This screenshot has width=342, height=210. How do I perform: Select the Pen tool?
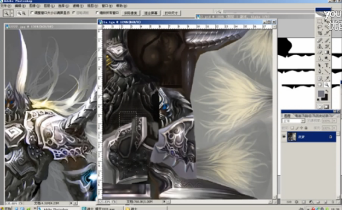(x=320, y=71)
